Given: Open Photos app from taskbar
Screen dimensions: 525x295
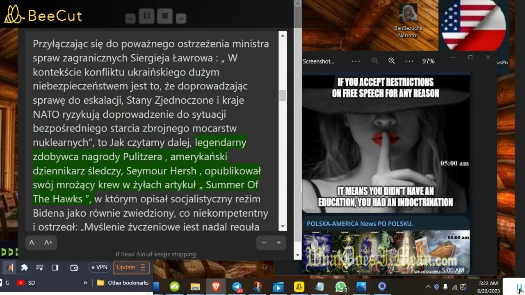Looking at the screenshot, I should click(x=361, y=287).
